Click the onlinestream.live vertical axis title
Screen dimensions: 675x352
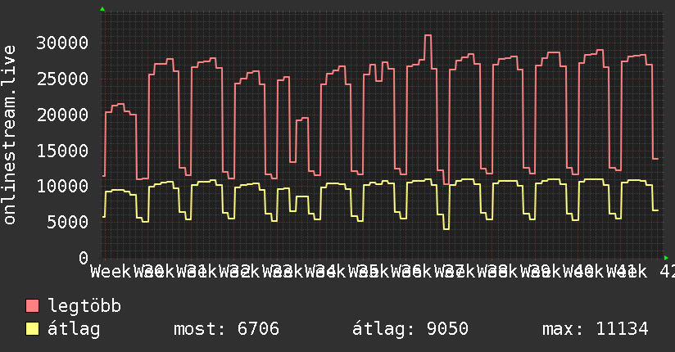point(10,135)
